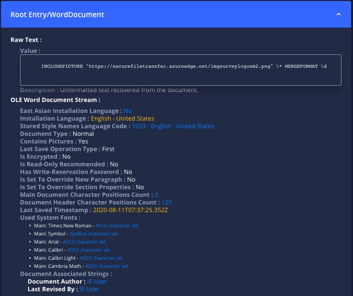Click the INCLUDEPICTURE raw text line
This screenshot has height=296, width=353.
pyautogui.click(x=184, y=66)
